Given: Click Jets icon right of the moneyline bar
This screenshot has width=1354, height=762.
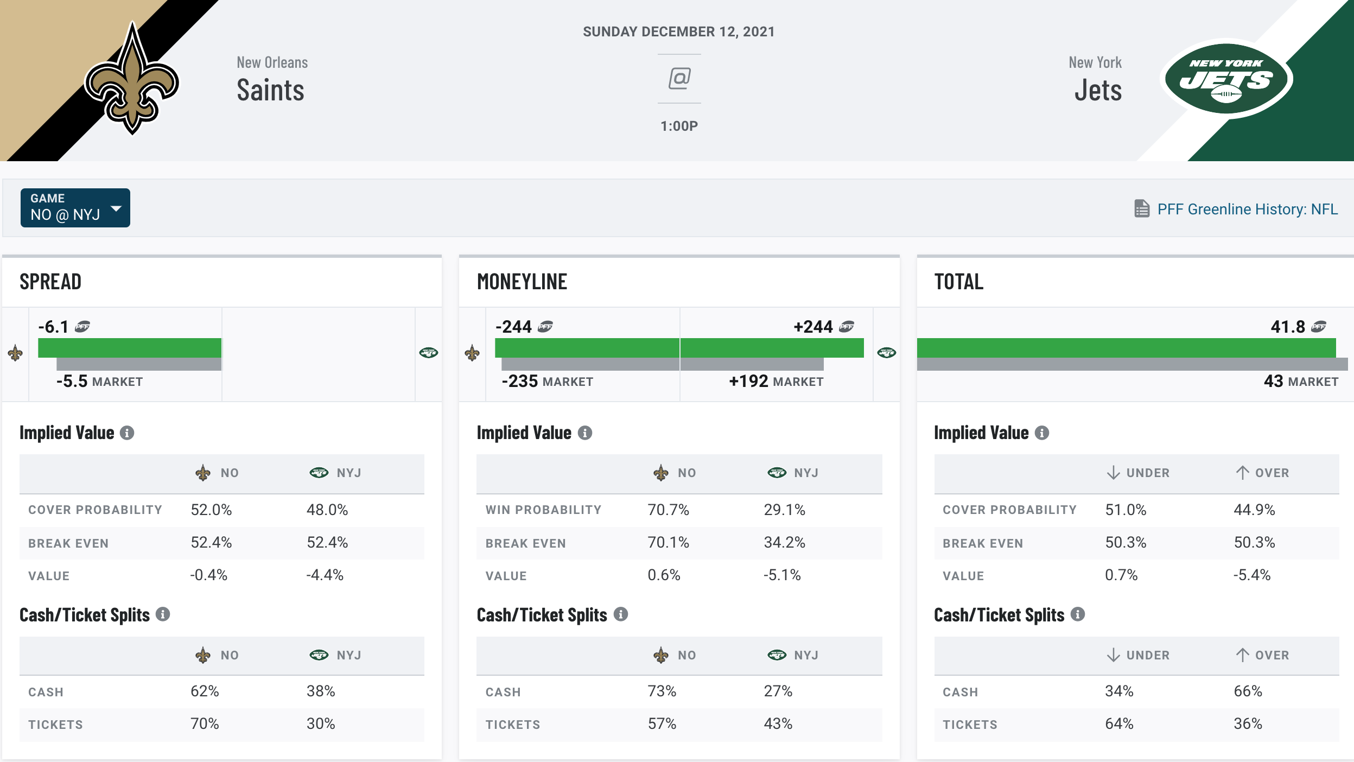Looking at the screenshot, I should click(887, 353).
